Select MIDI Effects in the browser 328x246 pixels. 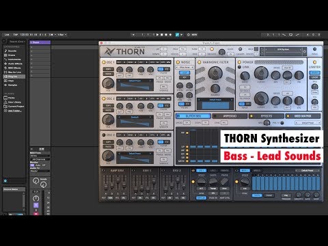tap(13, 68)
